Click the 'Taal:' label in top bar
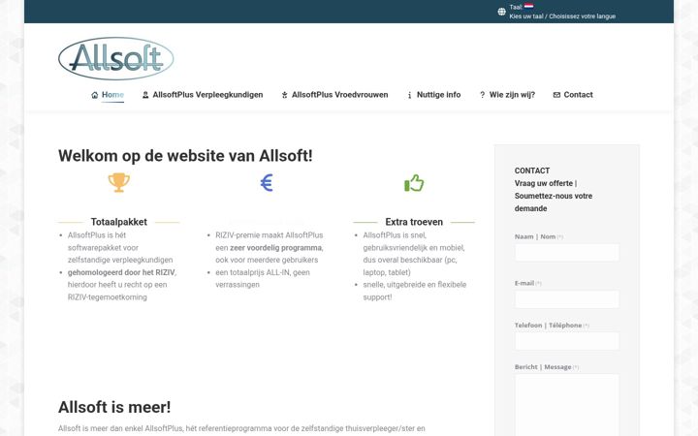 [x=516, y=7]
